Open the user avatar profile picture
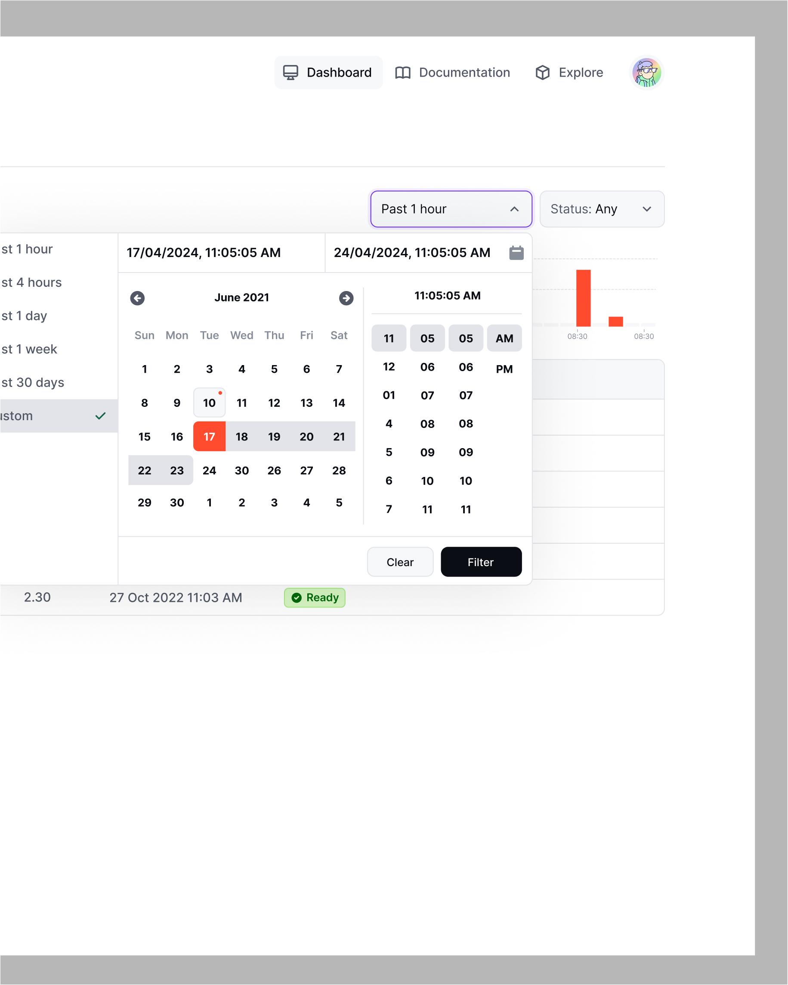 point(646,73)
